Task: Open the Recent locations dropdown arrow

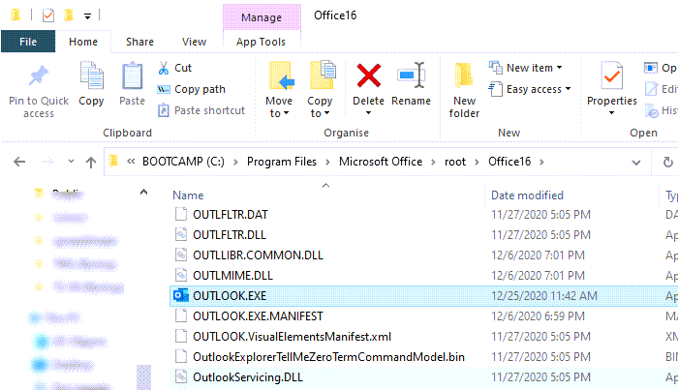Action: (71, 162)
